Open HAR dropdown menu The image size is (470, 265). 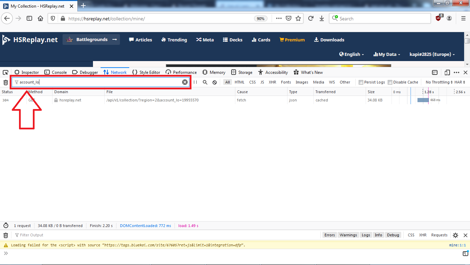pyautogui.click(x=460, y=82)
